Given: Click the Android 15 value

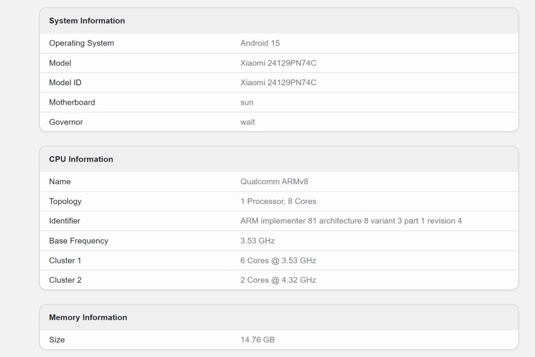Looking at the screenshot, I should (260, 43).
